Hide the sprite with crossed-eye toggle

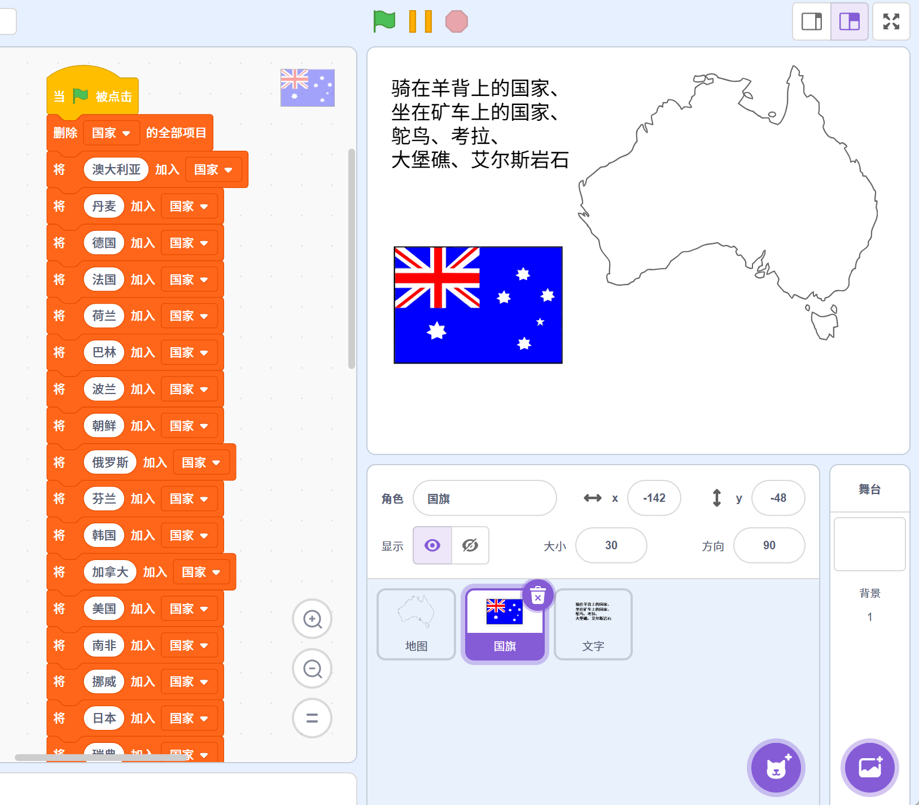470,545
